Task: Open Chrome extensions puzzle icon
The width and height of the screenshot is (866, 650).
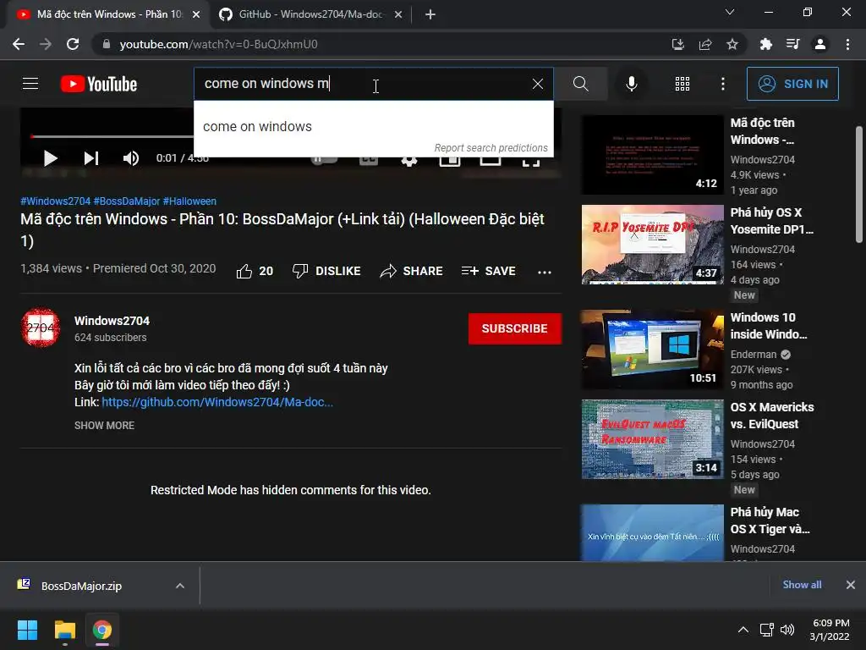Action: [x=766, y=44]
